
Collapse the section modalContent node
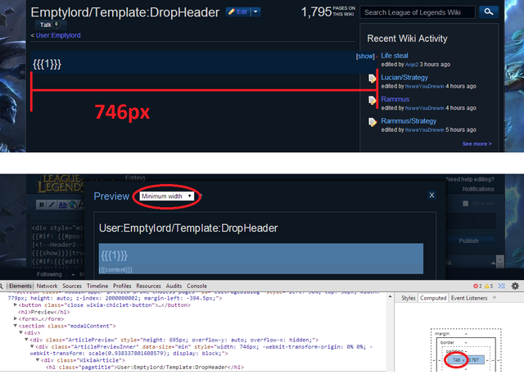click(x=16, y=326)
